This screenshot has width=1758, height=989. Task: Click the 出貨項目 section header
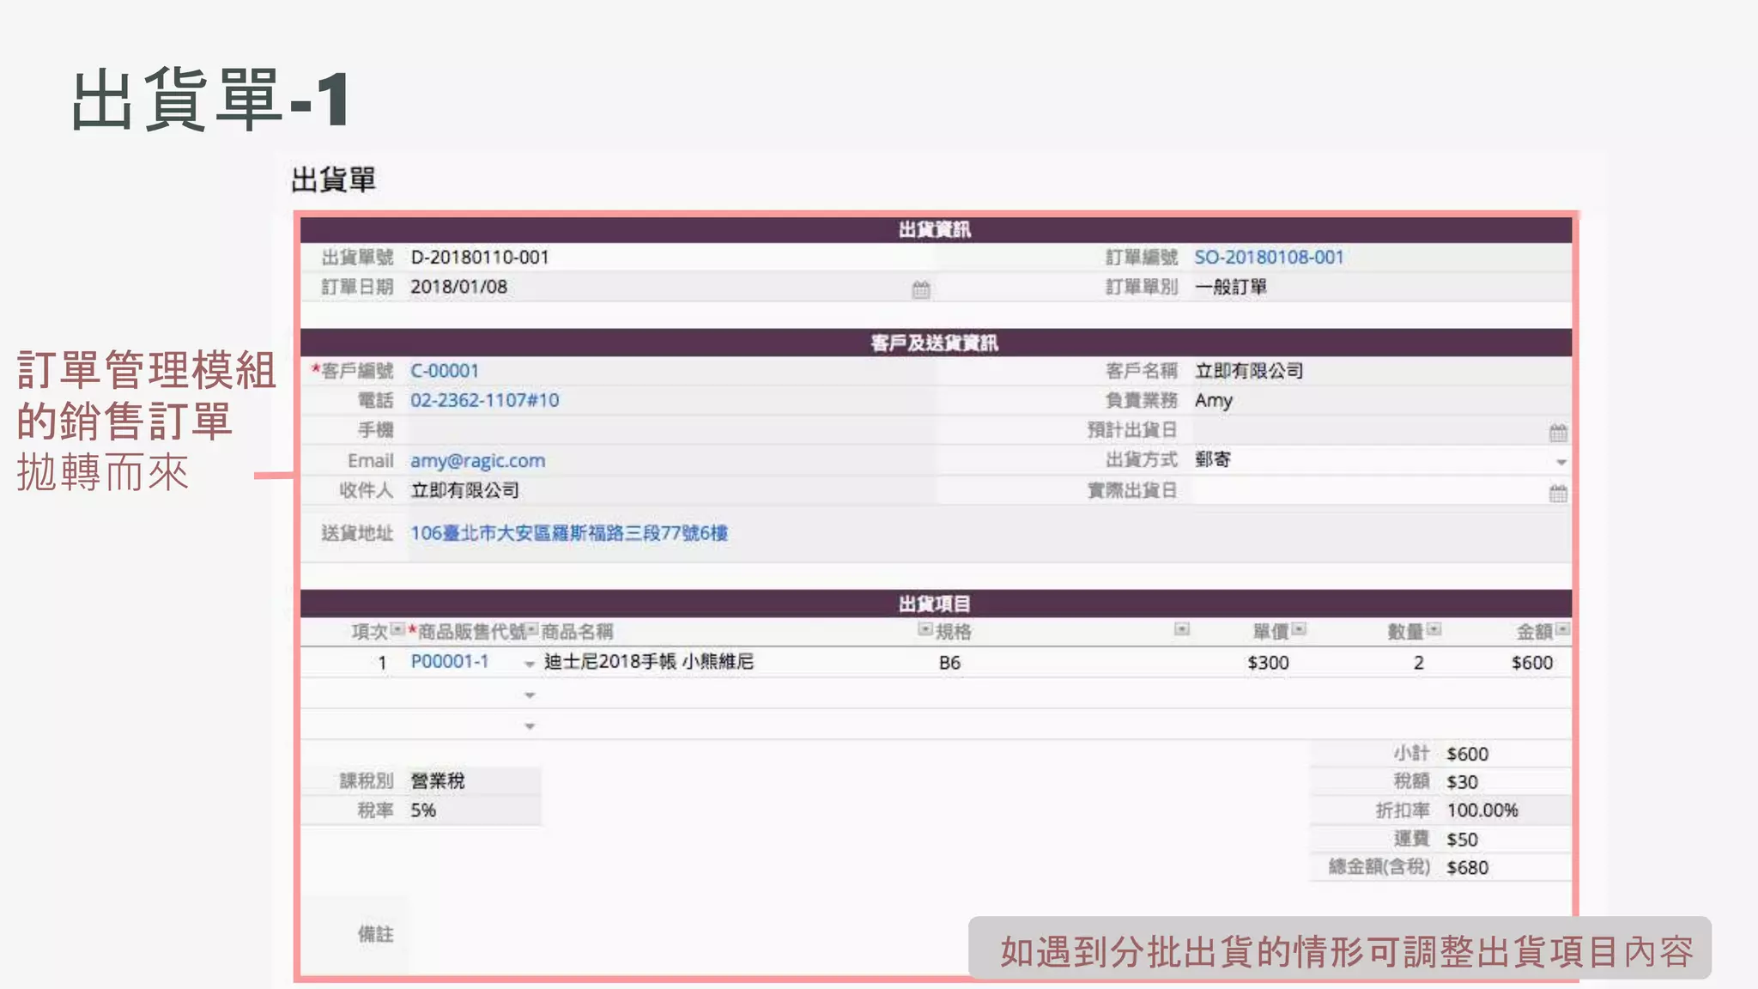pos(936,604)
